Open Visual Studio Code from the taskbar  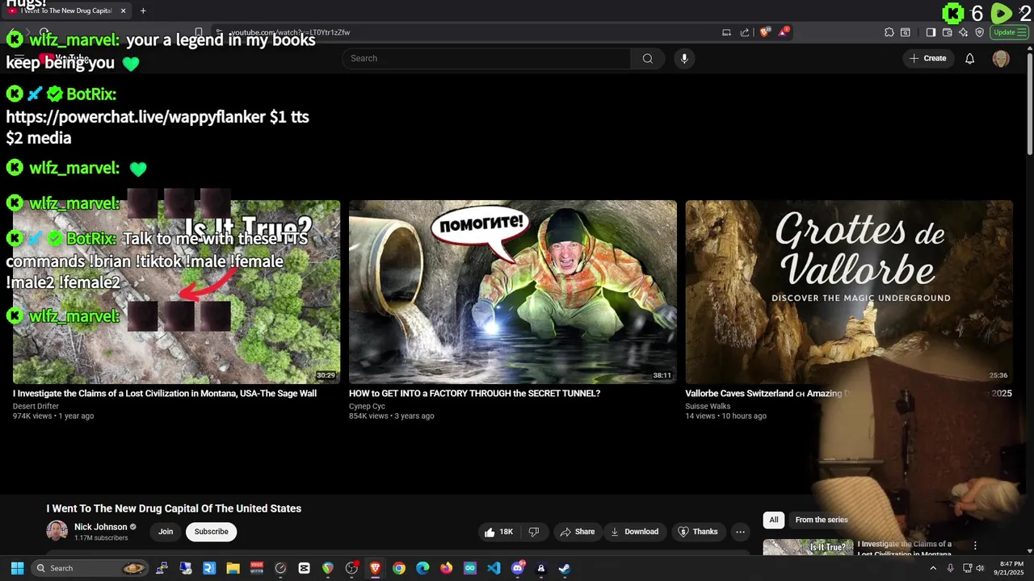[494, 568]
